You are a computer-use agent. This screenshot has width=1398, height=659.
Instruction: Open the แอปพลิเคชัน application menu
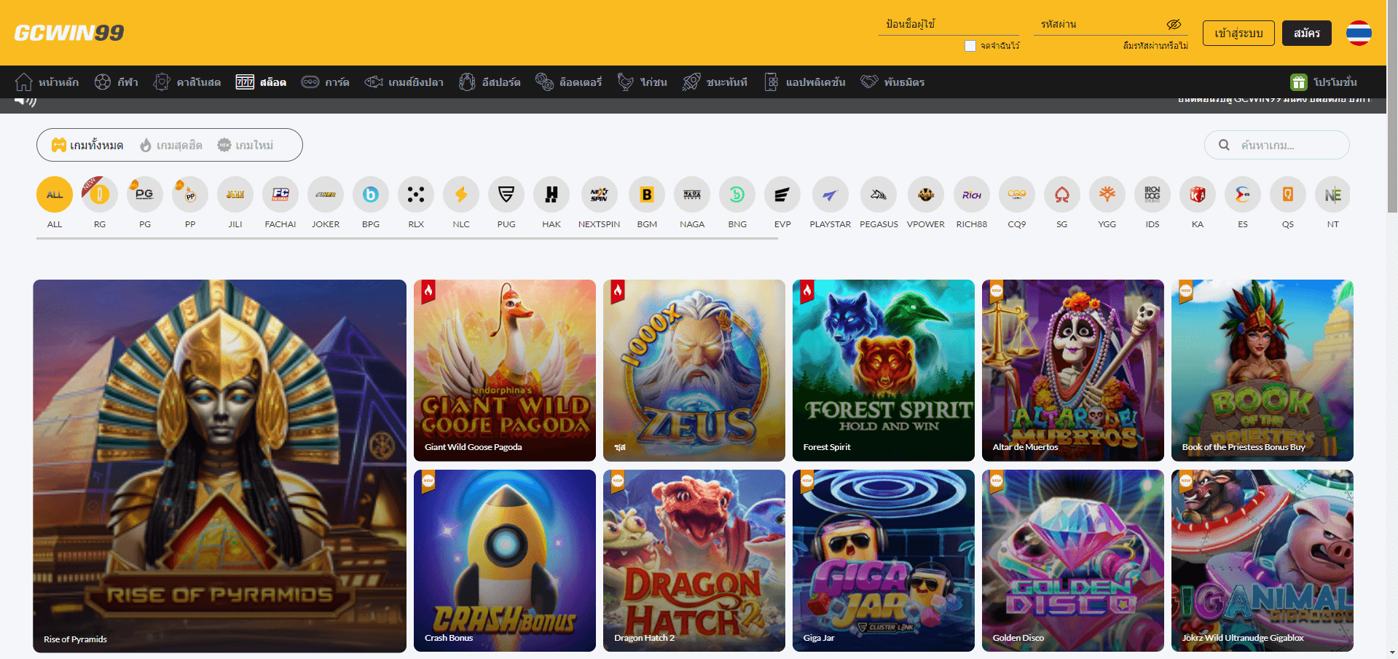click(805, 82)
